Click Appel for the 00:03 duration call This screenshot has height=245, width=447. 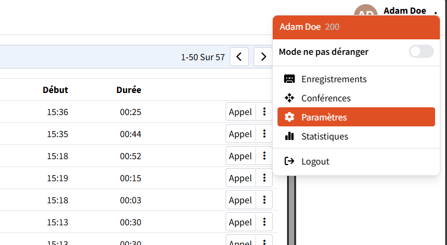tap(241, 200)
